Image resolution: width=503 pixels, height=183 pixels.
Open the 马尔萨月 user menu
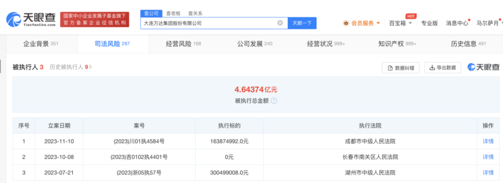click(488, 23)
